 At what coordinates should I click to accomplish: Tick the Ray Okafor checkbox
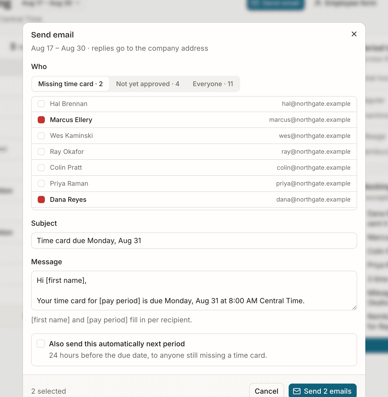click(x=41, y=152)
